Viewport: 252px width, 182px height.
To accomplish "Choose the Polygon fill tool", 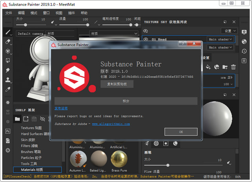I will click(x=7, y=61).
